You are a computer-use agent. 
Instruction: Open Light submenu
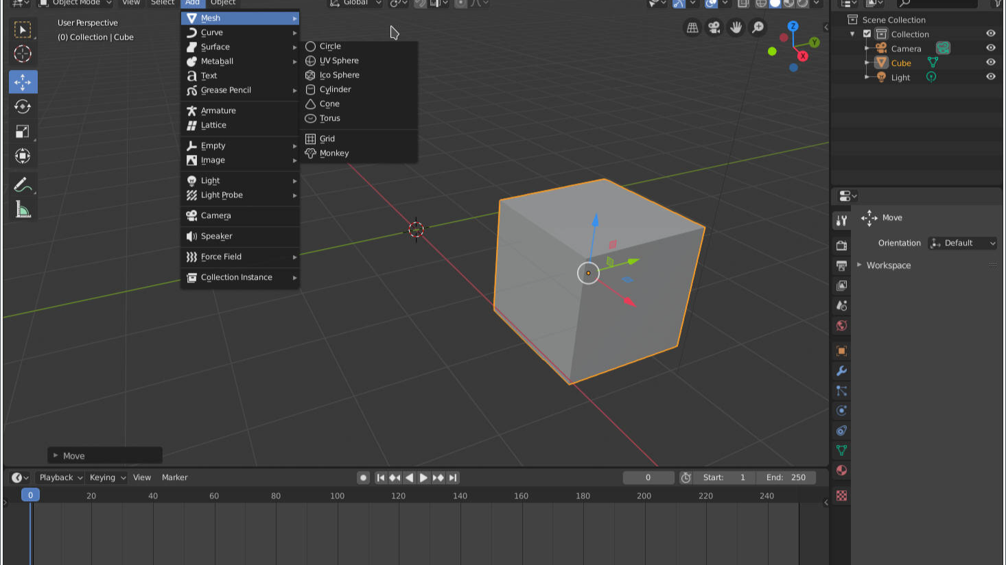pos(240,180)
